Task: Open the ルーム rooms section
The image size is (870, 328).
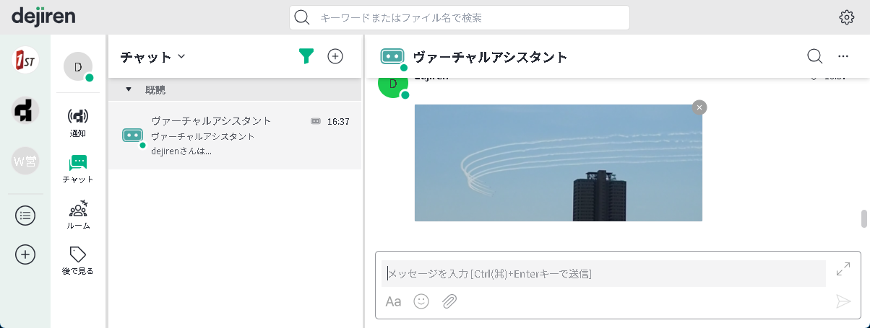Action: (78, 215)
